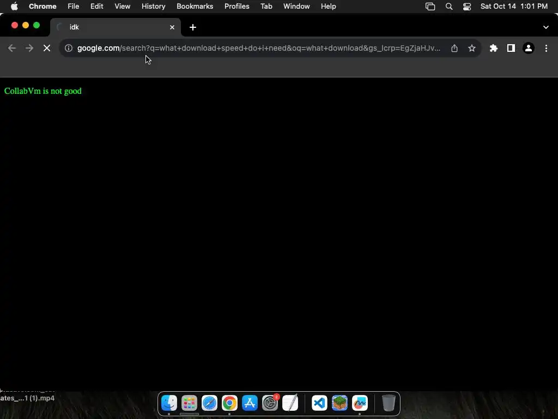
Task: Open the Profiles menu
Action: coord(237,7)
